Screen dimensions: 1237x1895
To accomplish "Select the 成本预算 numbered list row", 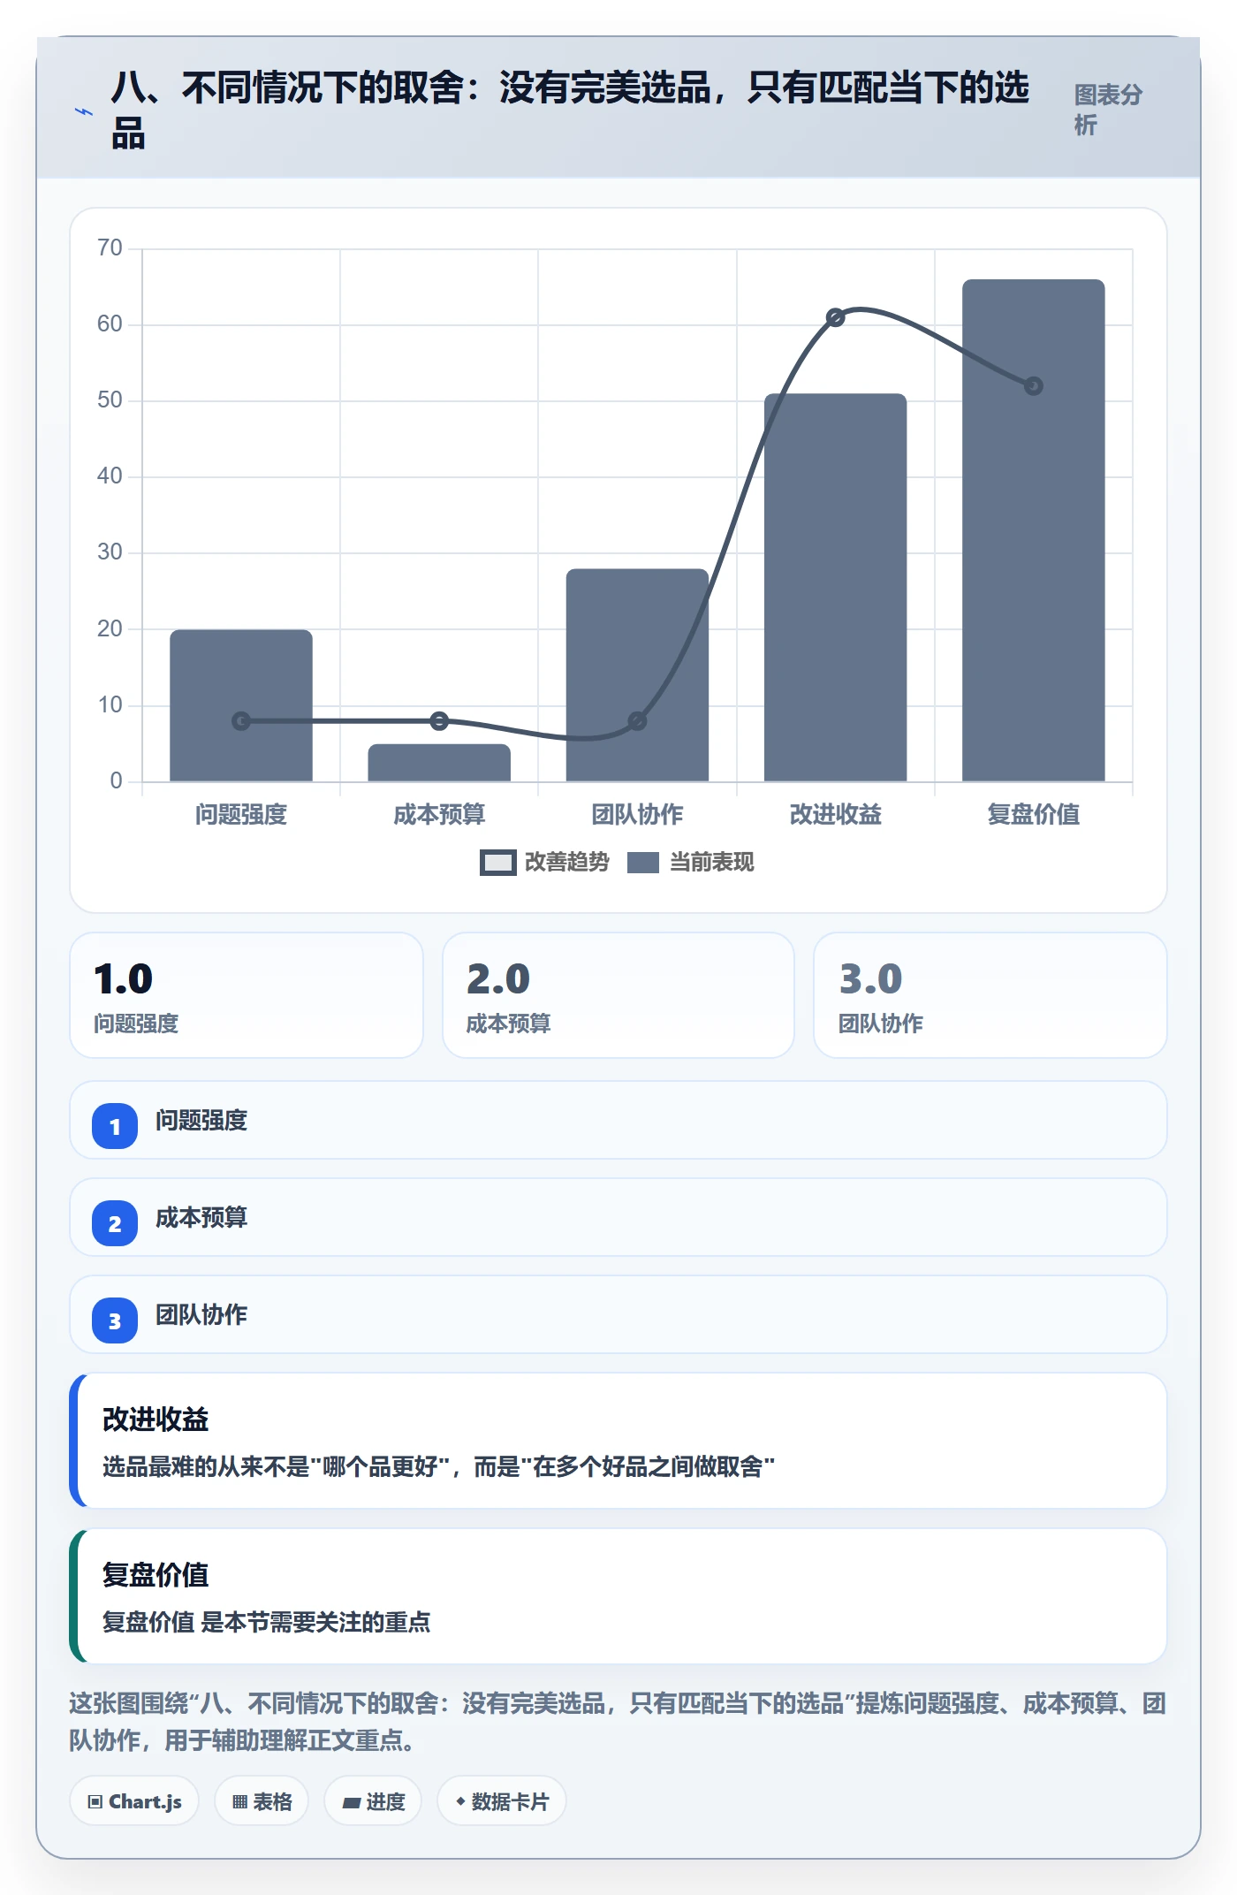I will (x=618, y=1217).
